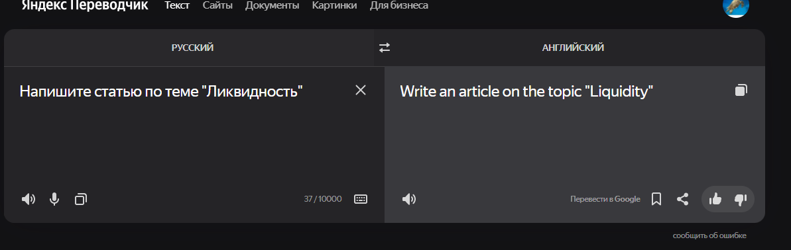Select the Текст tab

click(177, 5)
